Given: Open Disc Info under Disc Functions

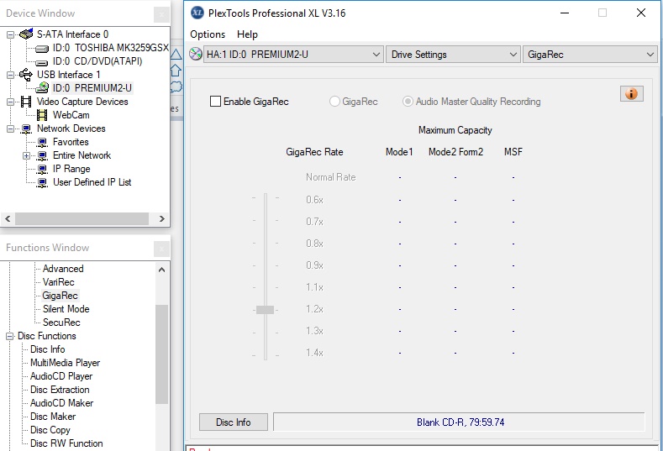Looking at the screenshot, I should [x=47, y=349].
